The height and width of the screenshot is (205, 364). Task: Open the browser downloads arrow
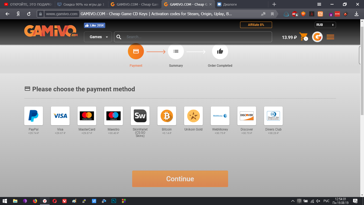357,14
